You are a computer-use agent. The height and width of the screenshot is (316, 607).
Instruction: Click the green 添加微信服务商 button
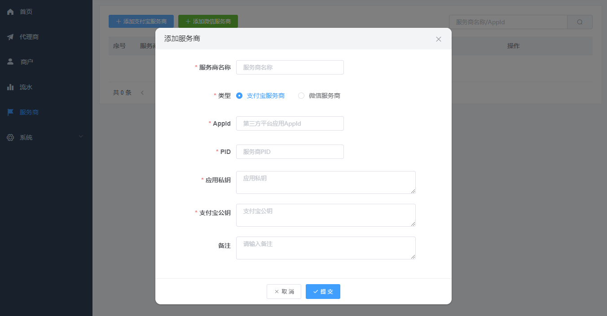click(208, 21)
